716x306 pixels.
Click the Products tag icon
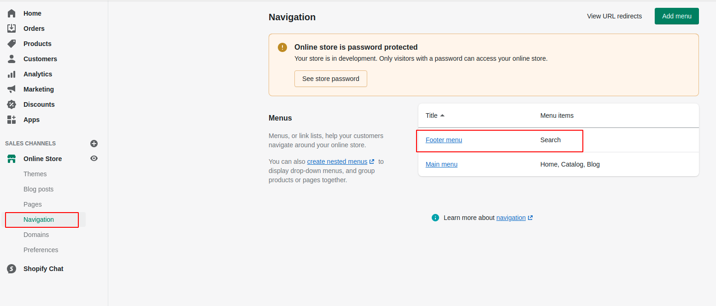coord(12,44)
